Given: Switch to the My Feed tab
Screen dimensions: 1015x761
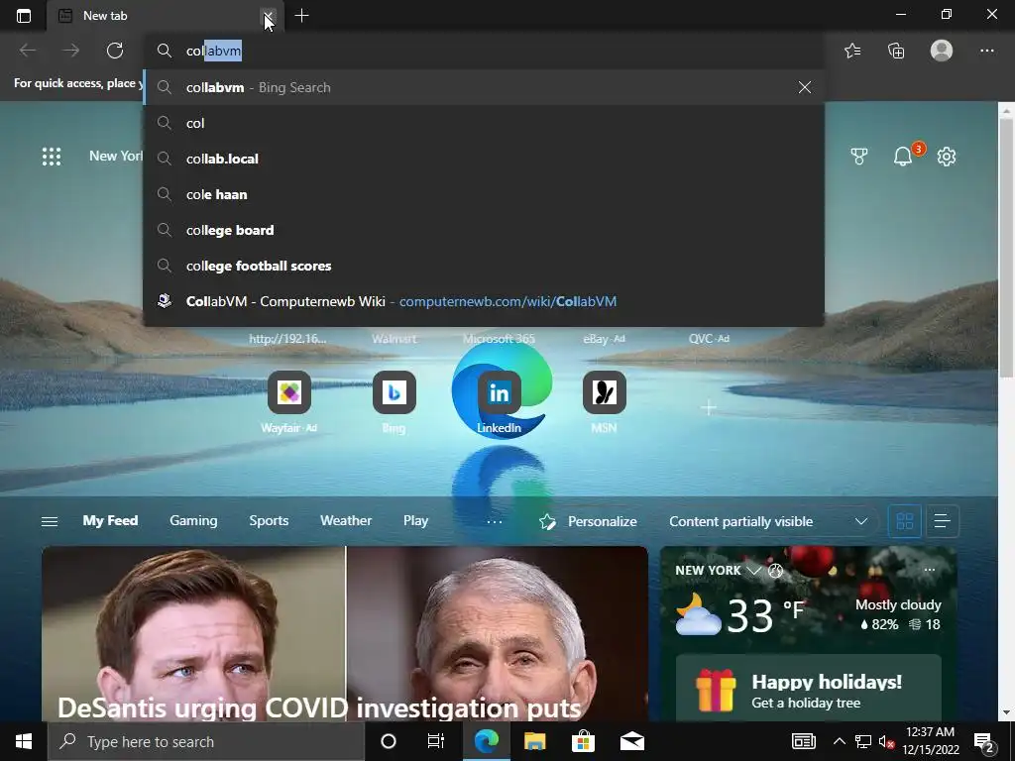Looking at the screenshot, I should click(x=110, y=520).
